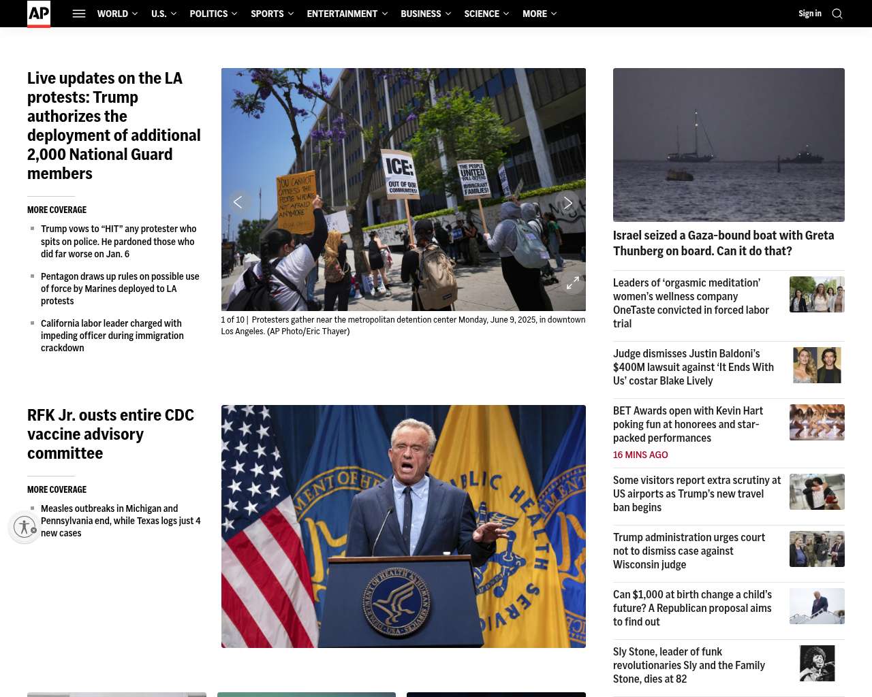
Task: Expand the More menu chevron
Action: (554, 14)
